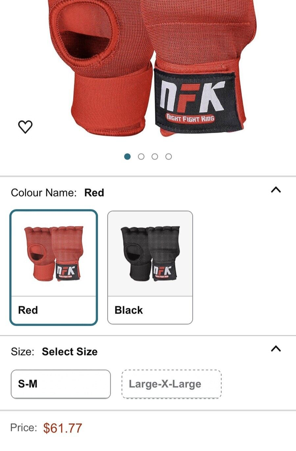Tap the Select Size heading text

tap(70, 352)
